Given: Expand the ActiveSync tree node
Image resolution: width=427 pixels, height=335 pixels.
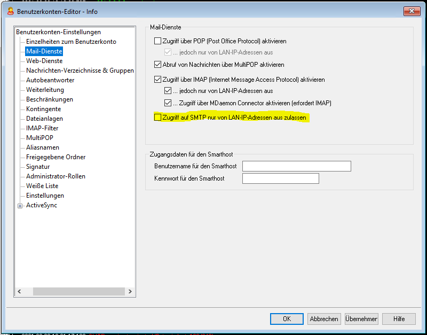Looking at the screenshot, I should (x=20, y=206).
